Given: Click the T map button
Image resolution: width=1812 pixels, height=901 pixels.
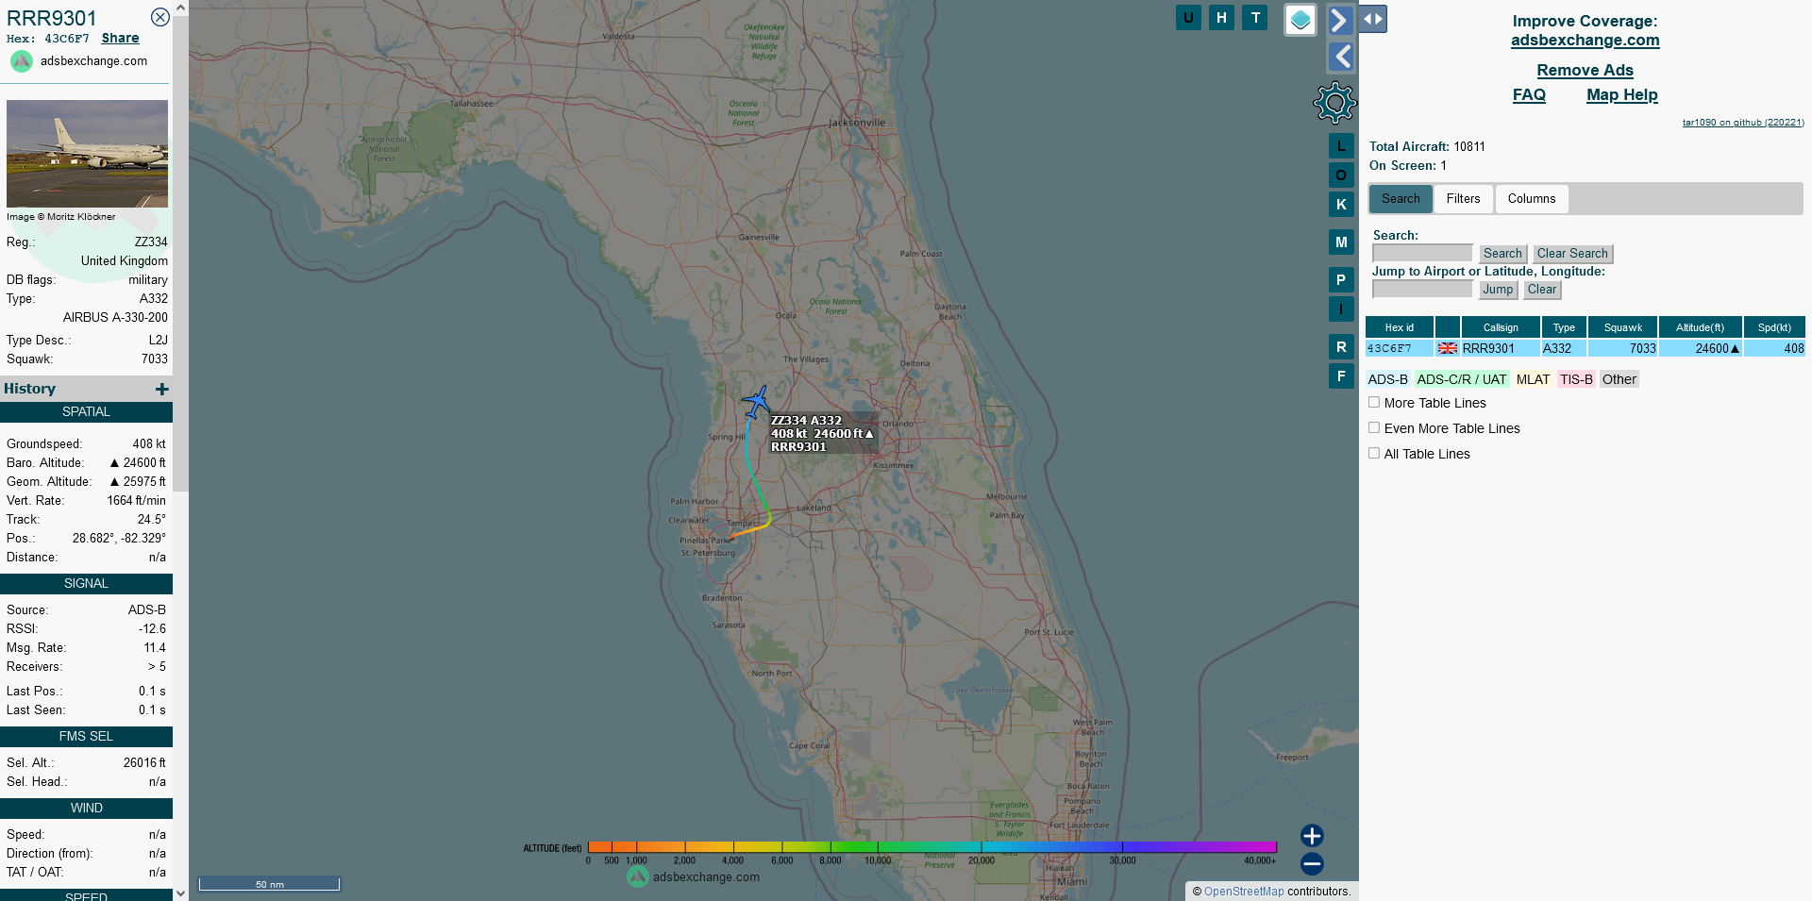Looking at the screenshot, I should (x=1255, y=18).
